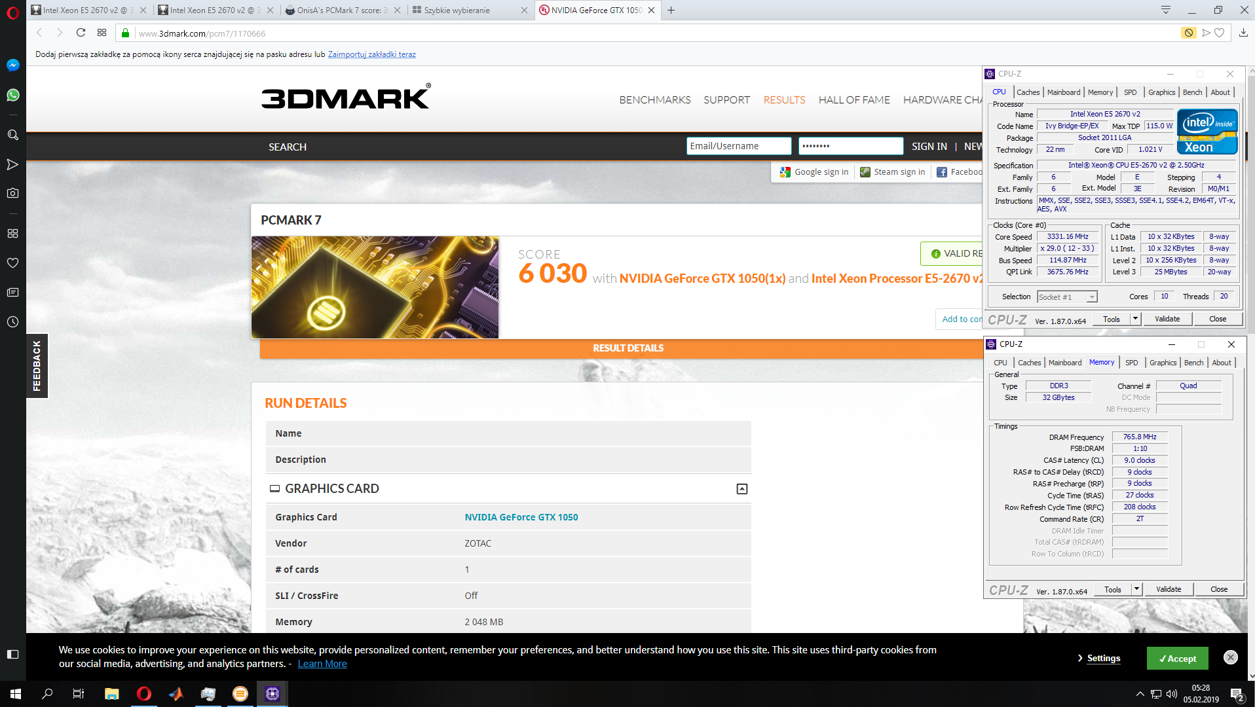The width and height of the screenshot is (1255, 707).
Task: Click Google sign in button
Action: pos(814,172)
